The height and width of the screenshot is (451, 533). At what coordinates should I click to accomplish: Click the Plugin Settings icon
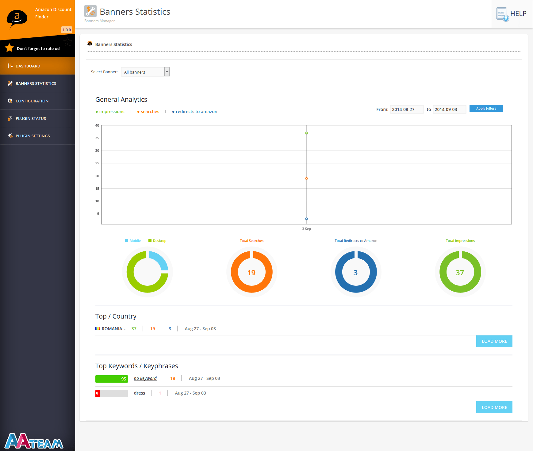coord(10,136)
